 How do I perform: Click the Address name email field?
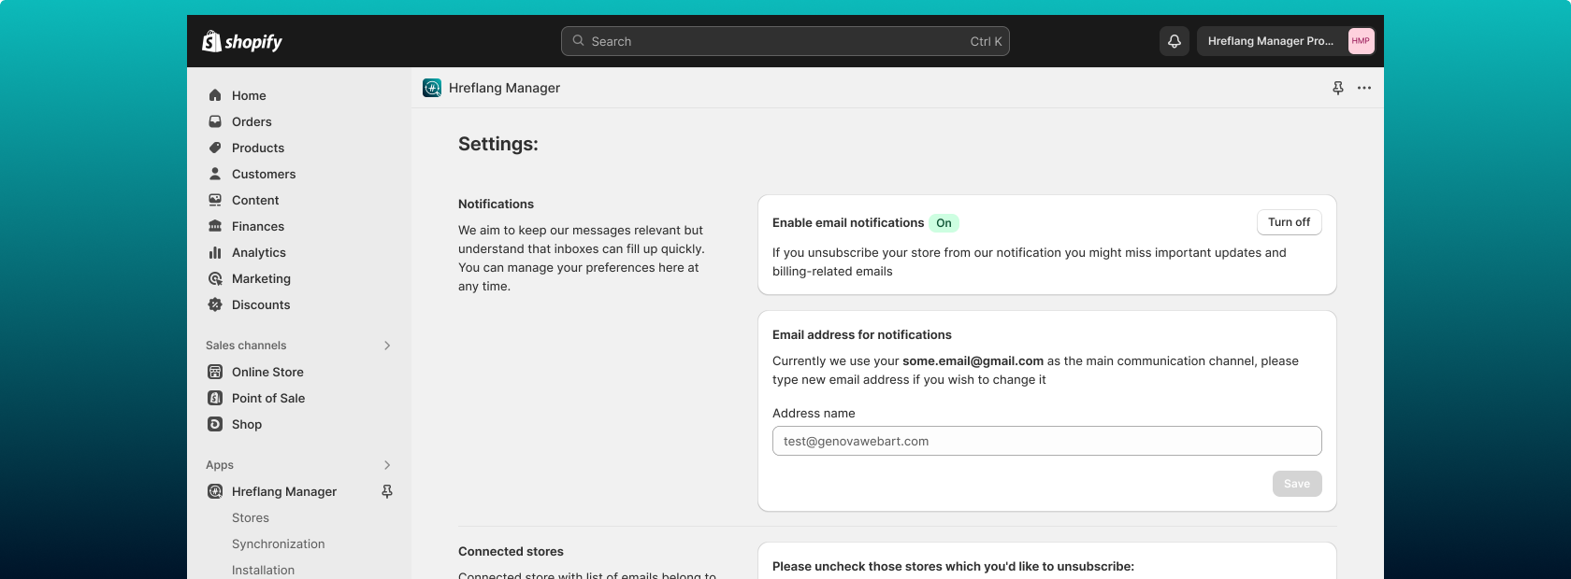click(x=1046, y=441)
